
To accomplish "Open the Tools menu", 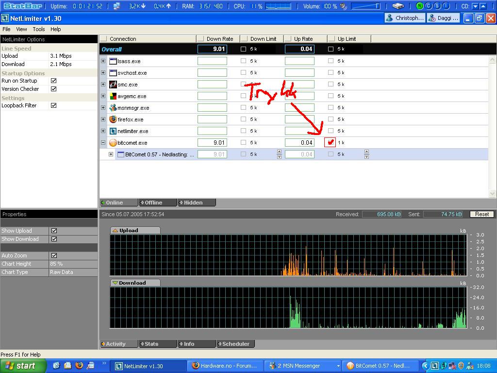I will pyautogui.click(x=39, y=29).
